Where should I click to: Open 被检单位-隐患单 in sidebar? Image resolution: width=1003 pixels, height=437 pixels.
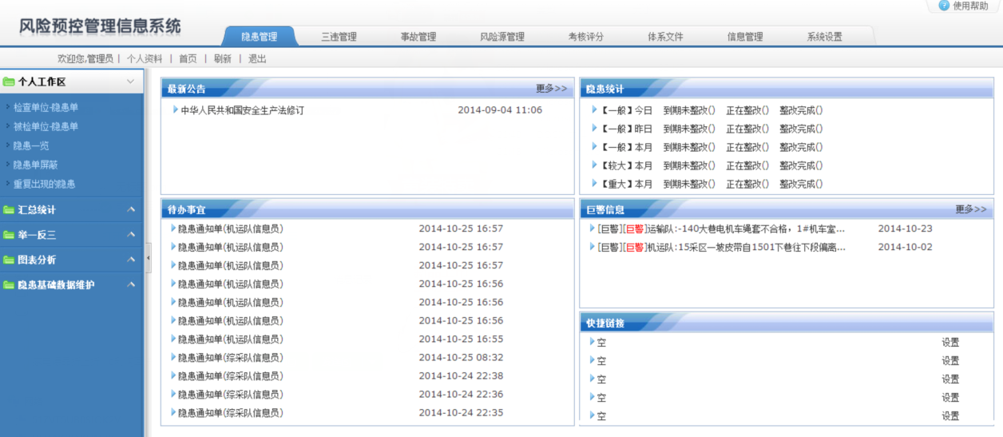coord(46,126)
